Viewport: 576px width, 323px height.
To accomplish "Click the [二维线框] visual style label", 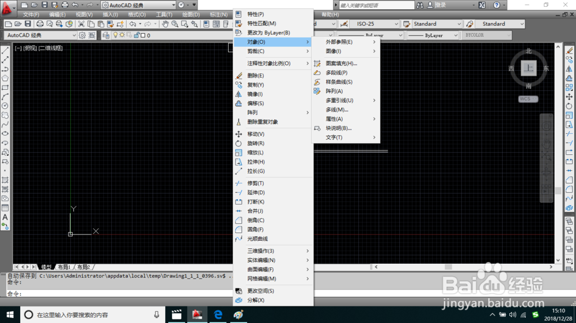I will coord(51,48).
